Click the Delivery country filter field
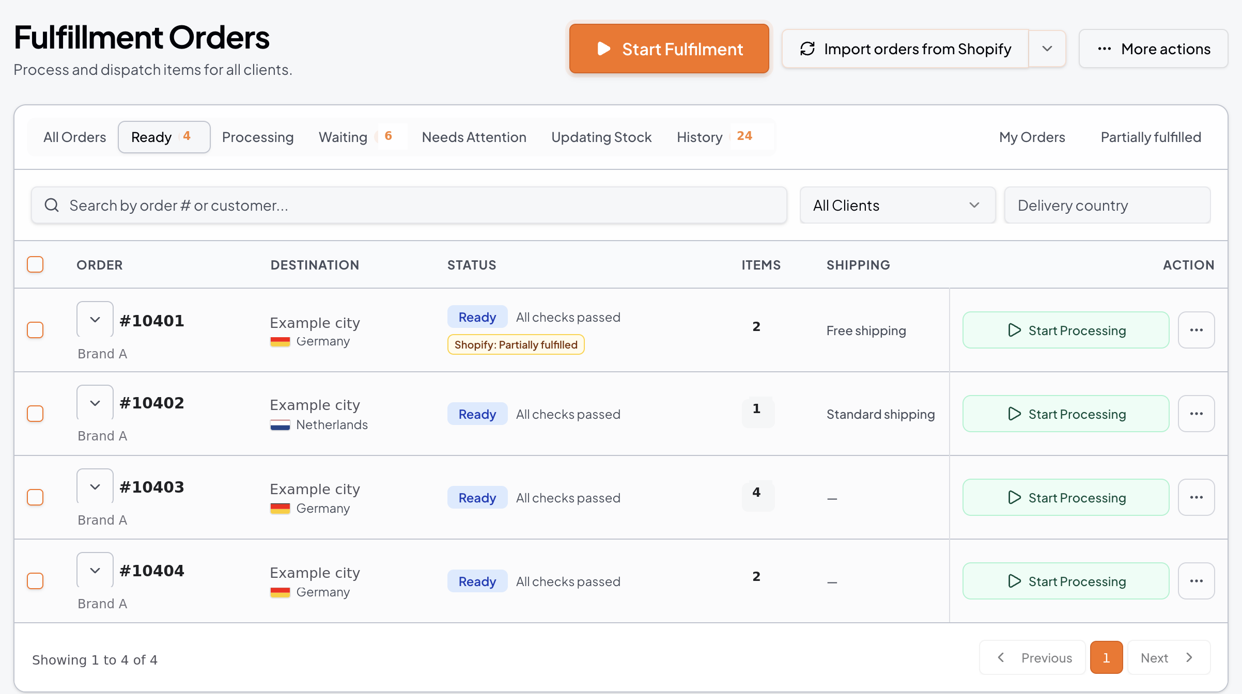Viewport: 1242px width, 694px height. (1107, 205)
